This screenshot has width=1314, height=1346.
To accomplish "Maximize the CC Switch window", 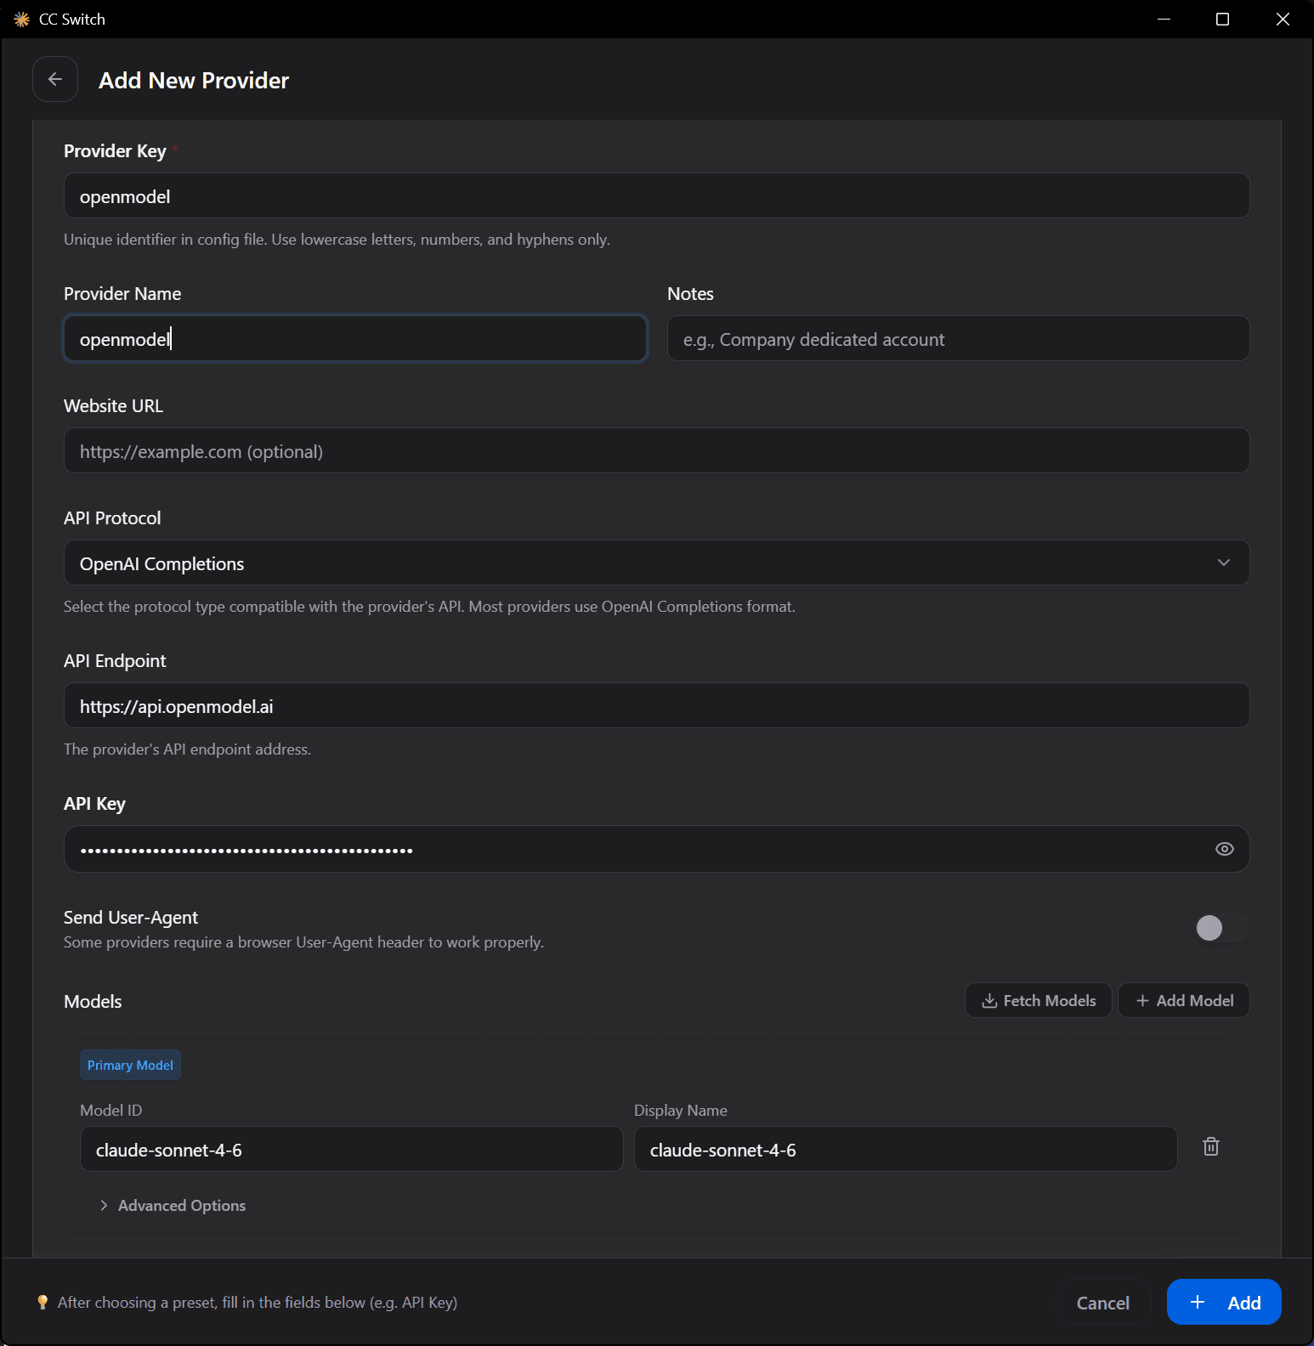I will (1222, 19).
